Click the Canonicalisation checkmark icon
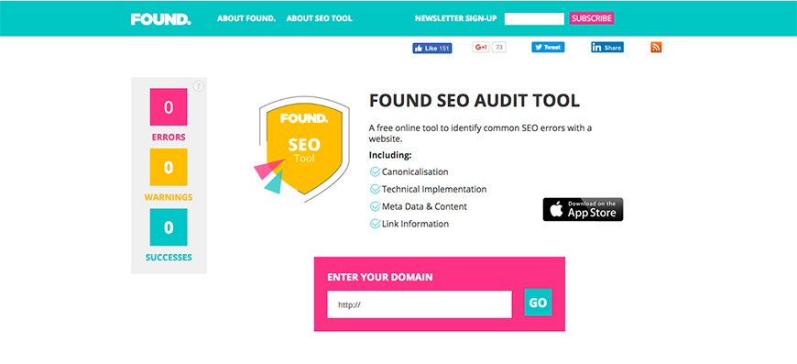Viewport: 797px width, 364px height. coord(375,171)
